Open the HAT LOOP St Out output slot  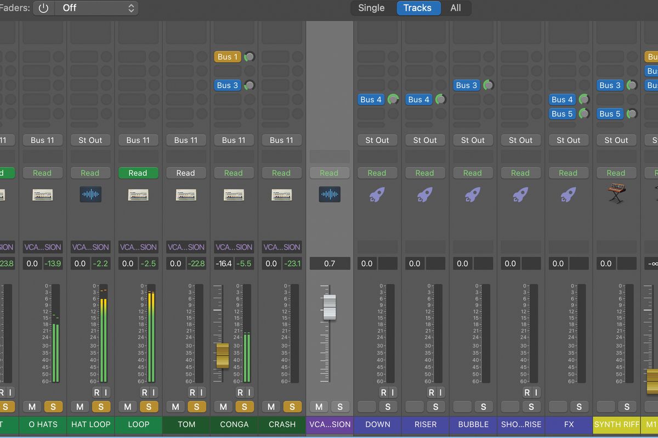coord(90,140)
